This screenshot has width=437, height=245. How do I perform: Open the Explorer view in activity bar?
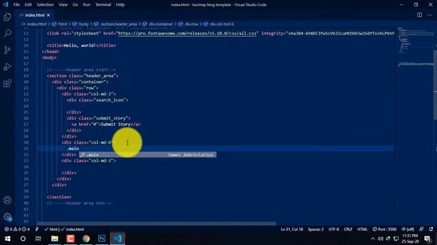[8, 17]
